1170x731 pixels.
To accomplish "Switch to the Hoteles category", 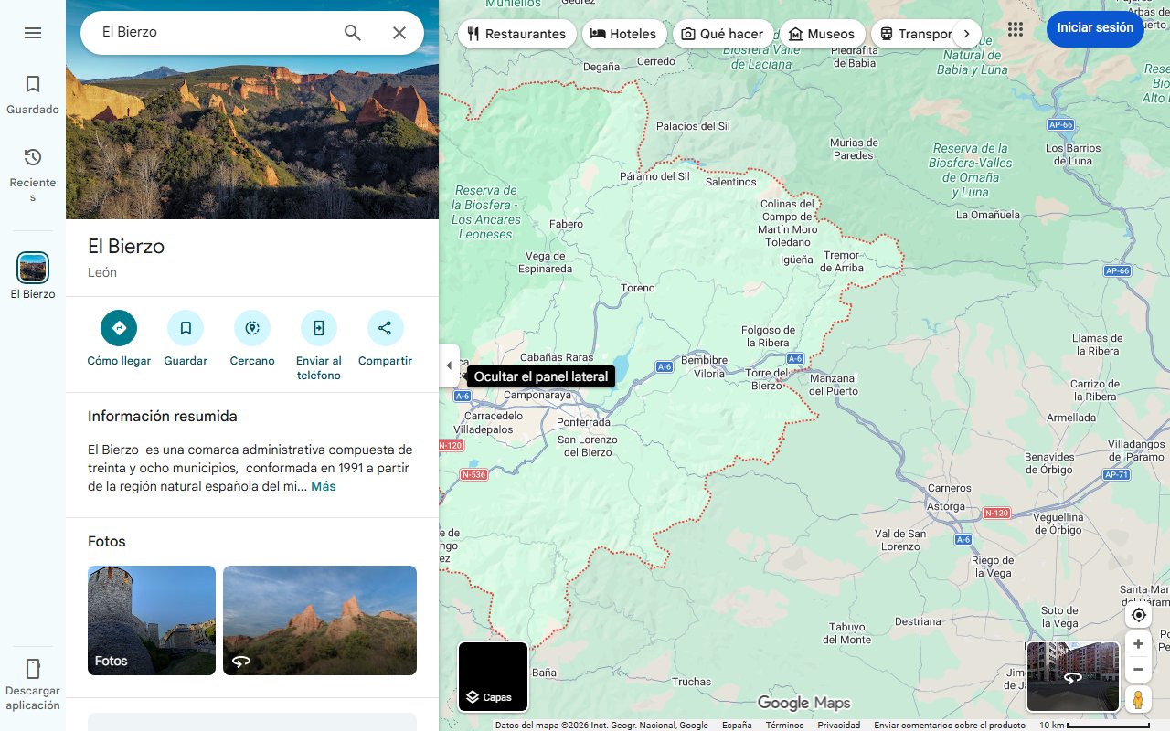I will (624, 33).
